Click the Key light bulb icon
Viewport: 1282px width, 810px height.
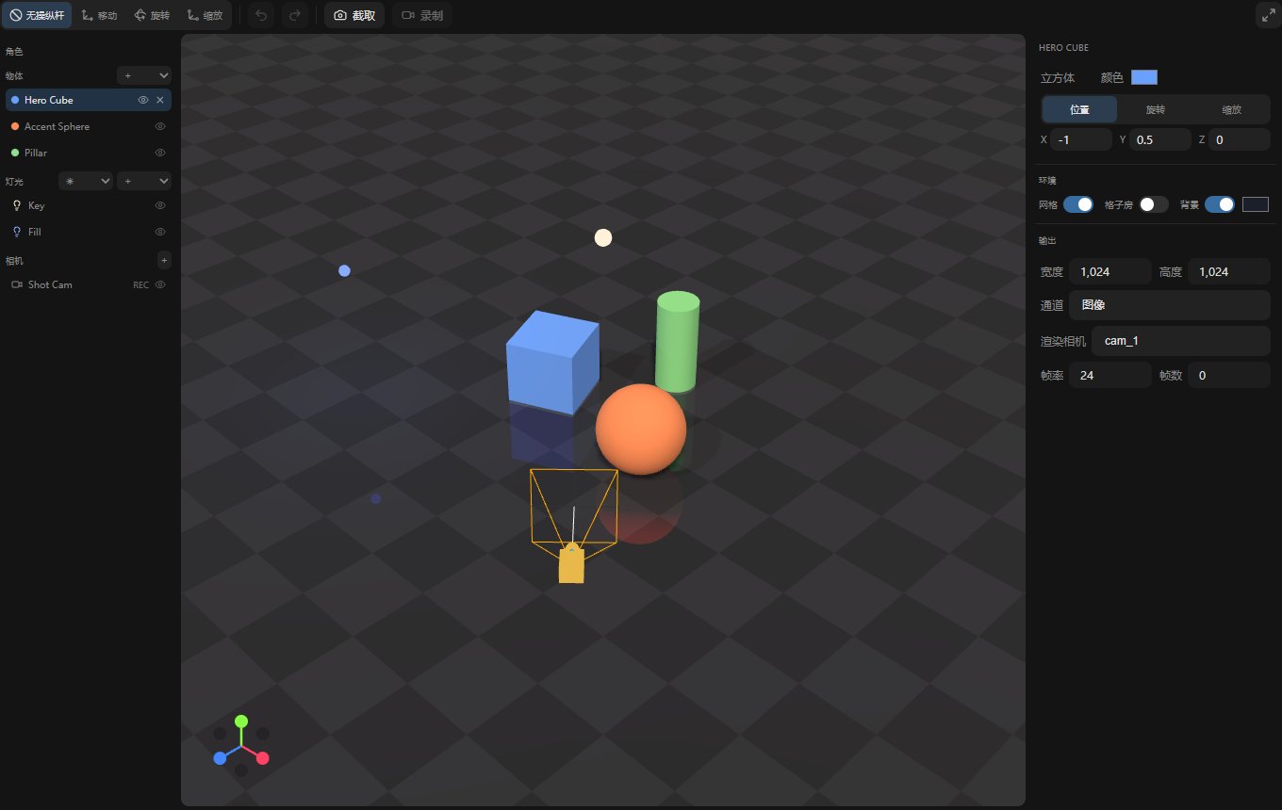(16, 205)
